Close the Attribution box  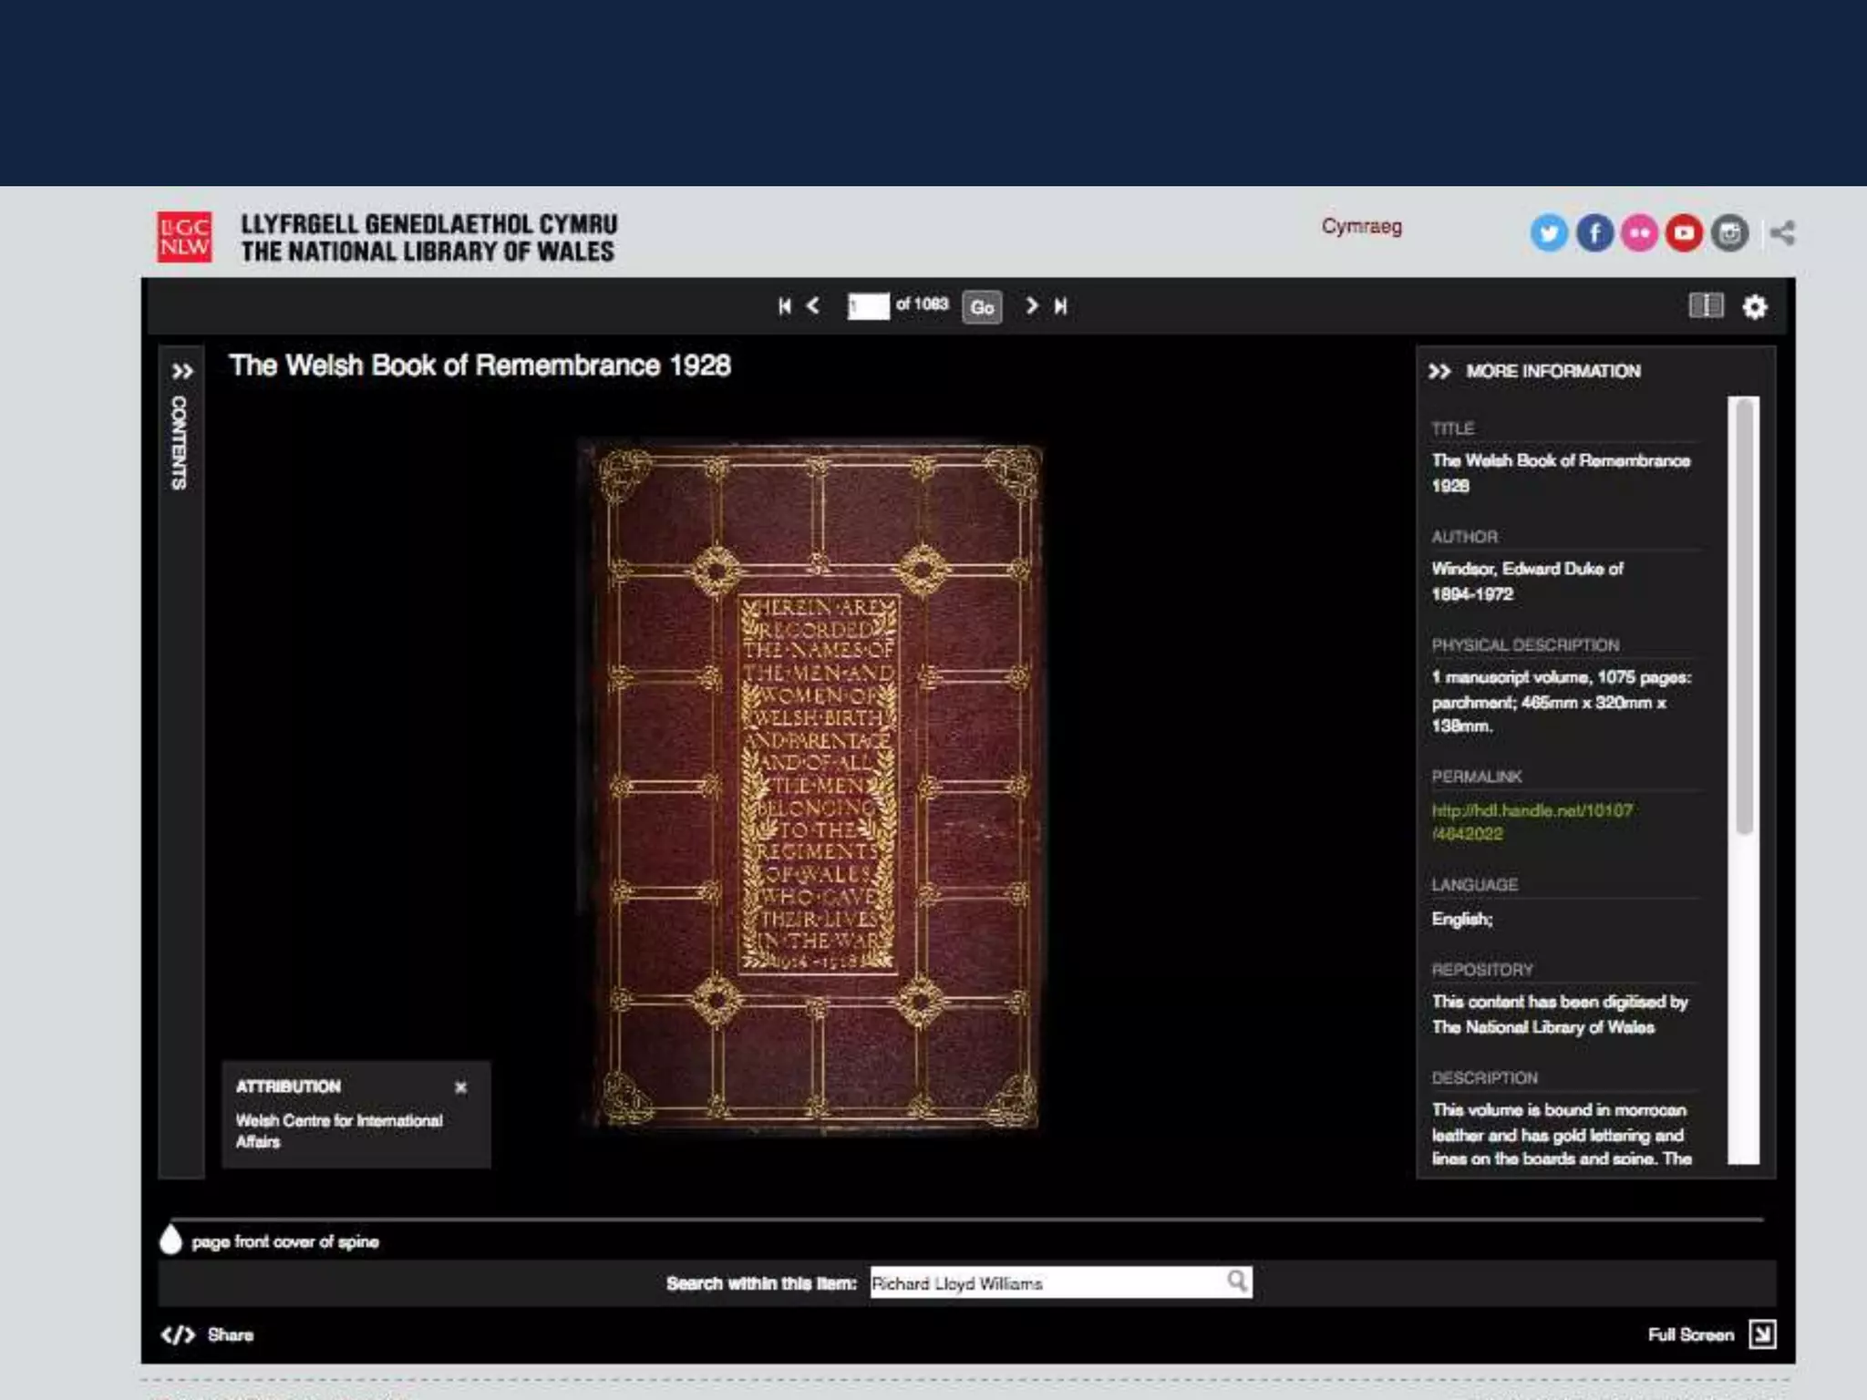[460, 1087]
